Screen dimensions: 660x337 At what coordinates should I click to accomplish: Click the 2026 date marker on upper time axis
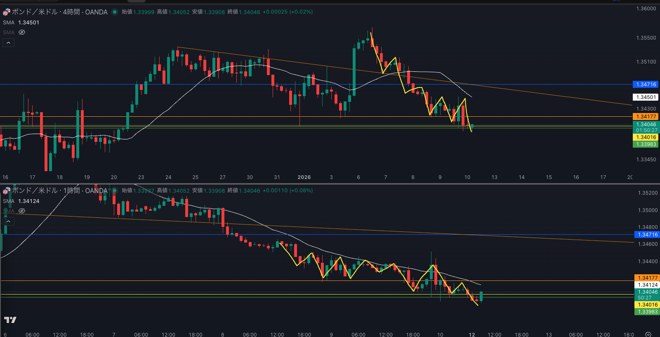point(304,177)
